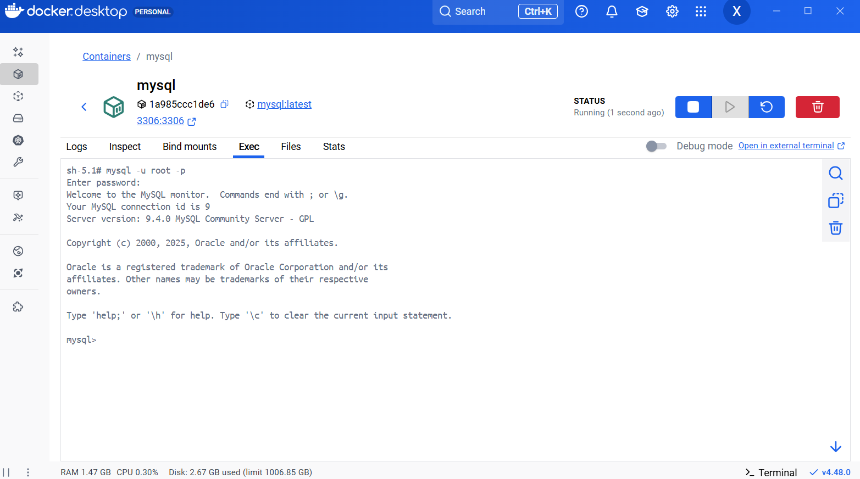860x479 pixels.
Task: Stop the mysql container
Action: coord(693,107)
